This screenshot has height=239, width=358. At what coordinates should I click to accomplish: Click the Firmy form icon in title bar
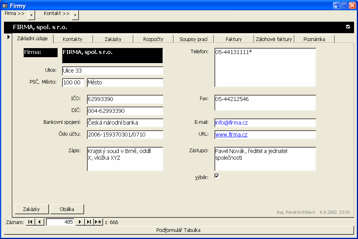tap(5, 6)
